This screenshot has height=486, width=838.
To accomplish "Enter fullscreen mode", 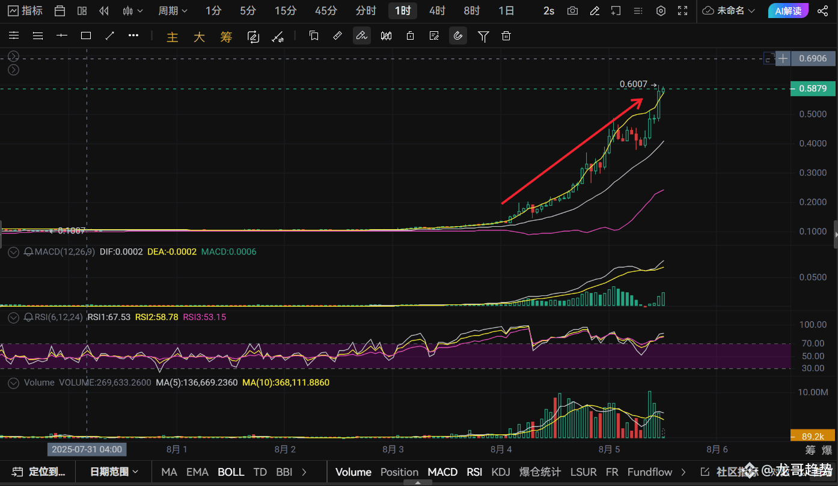I will coord(682,11).
